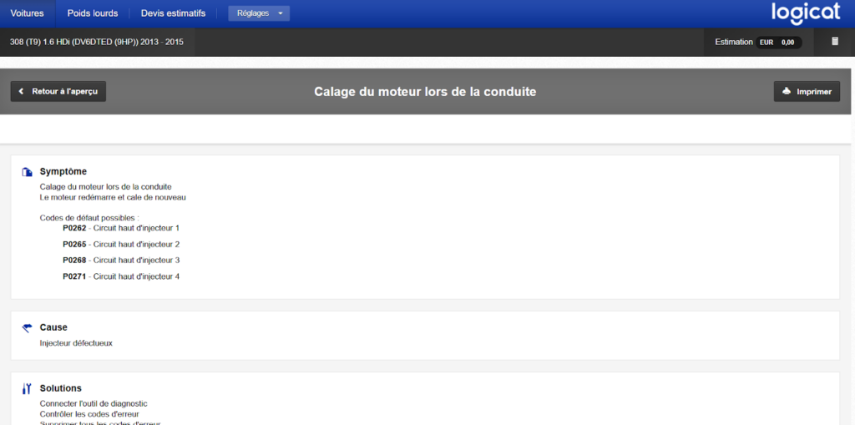Open the Voitures tab

28,13
